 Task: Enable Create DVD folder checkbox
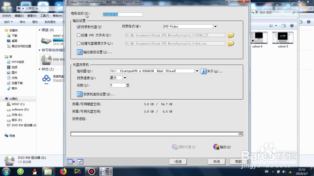pyautogui.click(x=79, y=35)
